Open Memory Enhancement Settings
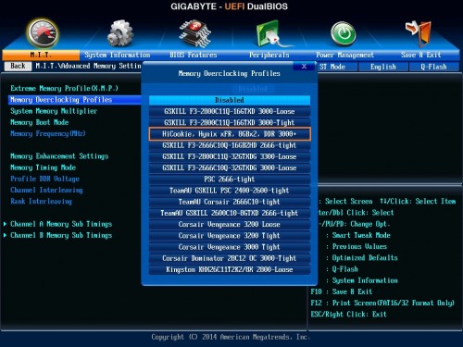 [59, 156]
